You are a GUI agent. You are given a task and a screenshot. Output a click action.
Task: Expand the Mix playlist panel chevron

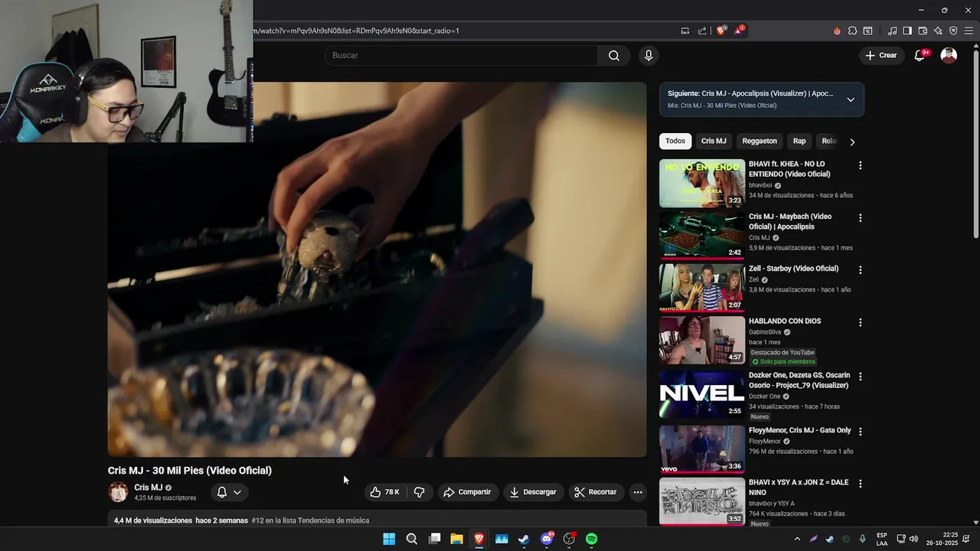851,99
